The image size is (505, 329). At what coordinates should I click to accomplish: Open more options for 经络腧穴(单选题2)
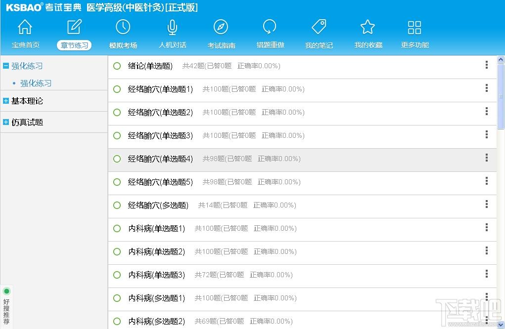click(x=487, y=111)
